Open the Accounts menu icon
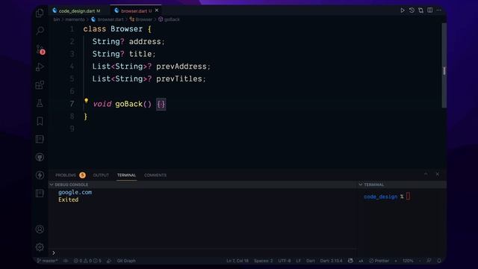This screenshot has width=478, height=269. 40,229
